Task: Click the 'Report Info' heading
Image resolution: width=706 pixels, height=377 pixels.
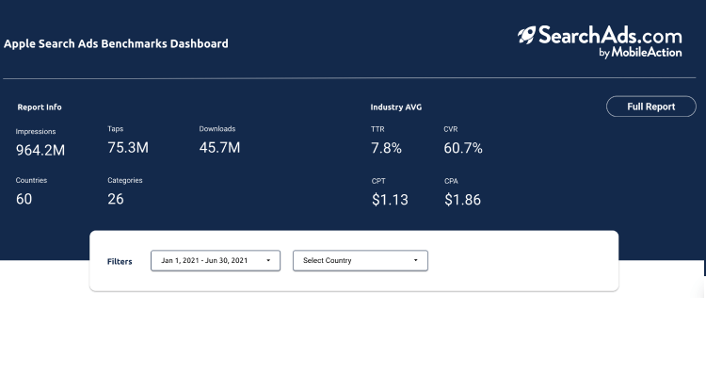Action: tap(40, 107)
